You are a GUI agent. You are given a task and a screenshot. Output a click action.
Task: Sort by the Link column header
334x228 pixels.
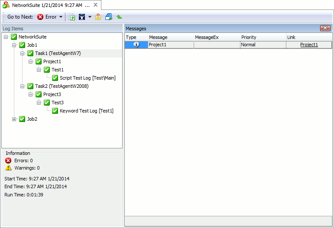[x=309, y=37]
